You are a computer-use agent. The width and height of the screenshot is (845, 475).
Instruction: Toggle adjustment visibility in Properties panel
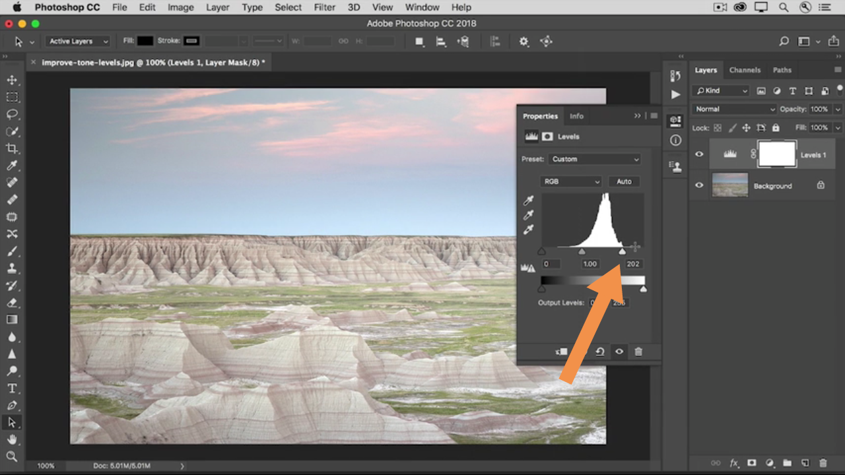619,352
